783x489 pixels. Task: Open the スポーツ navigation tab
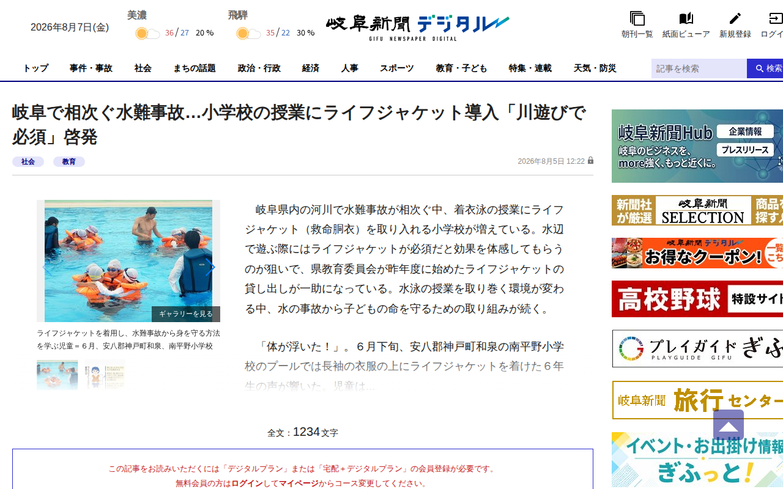(x=396, y=68)
